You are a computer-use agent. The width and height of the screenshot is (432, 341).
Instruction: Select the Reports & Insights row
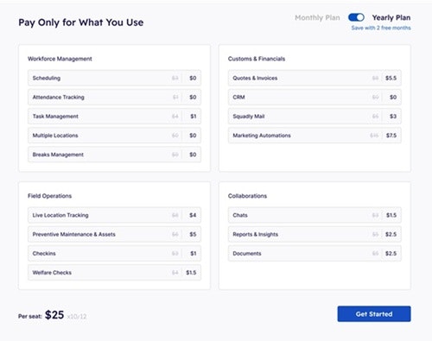click(314, 234)
